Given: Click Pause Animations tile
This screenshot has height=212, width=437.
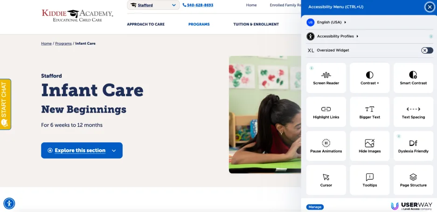Looking at the screenshot, I should 326,146.
